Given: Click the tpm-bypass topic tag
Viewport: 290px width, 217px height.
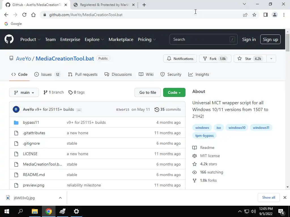Looking at the screenshot, I should (204, 136).
